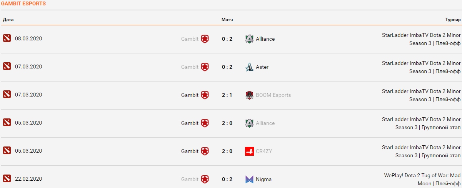Click Alliance logo in 08.03.2020 match
The width and height of the screenshot is (462, 188).
tap(249, 39)
